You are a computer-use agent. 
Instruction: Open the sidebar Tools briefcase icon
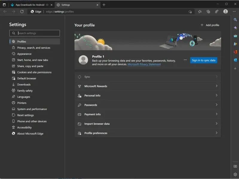pos(235,36)
